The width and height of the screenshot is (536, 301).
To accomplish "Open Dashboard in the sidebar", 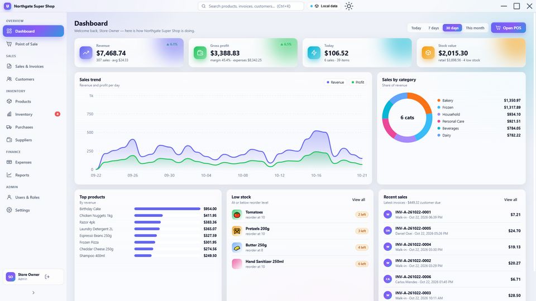I will 33,31.
